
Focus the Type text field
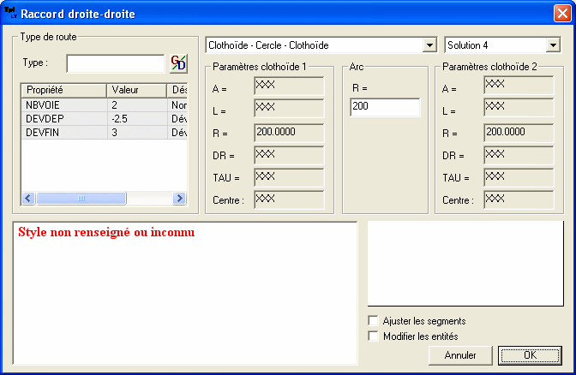pyautogui.click(x=114, y=63)
